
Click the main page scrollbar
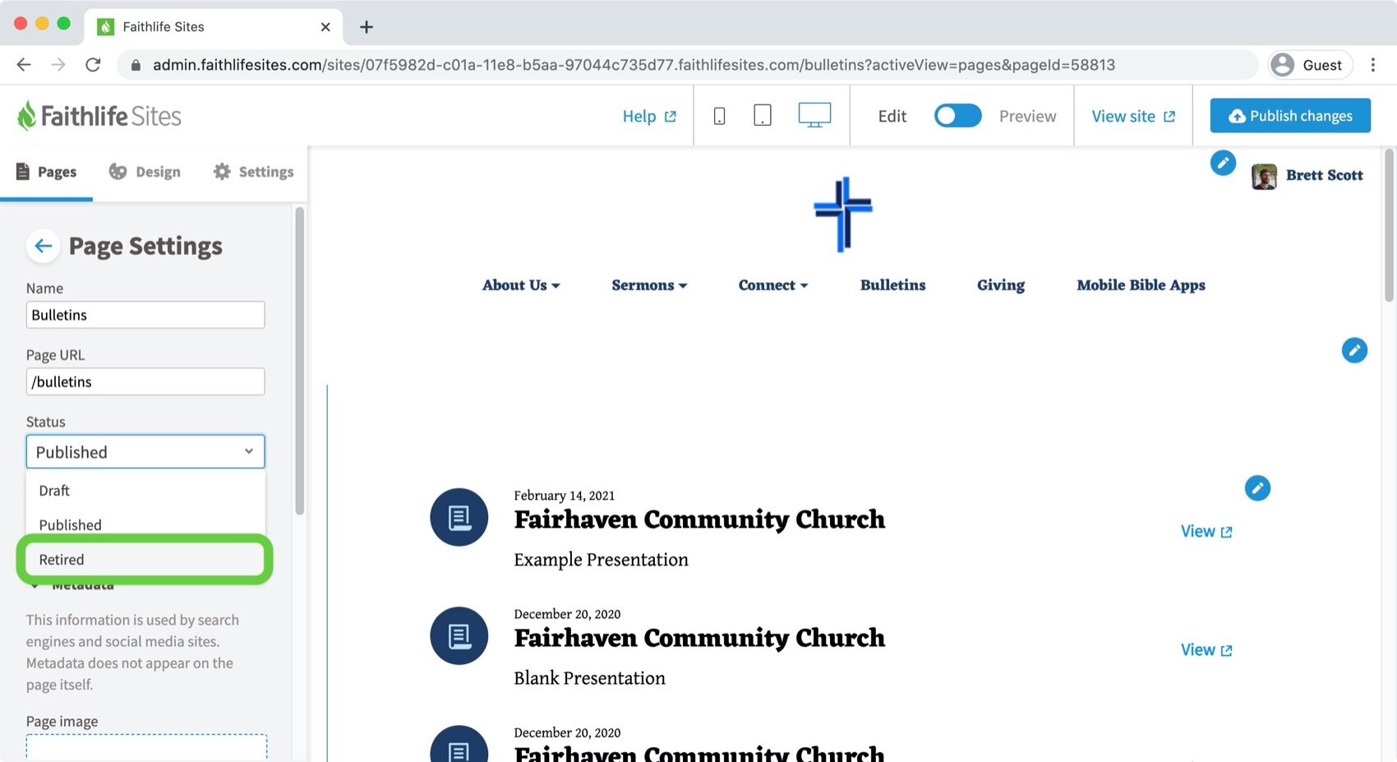click(1390, 225)
